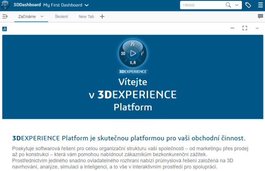
Task: Open the hamburger main menu
Action: (x=260, y=5)
